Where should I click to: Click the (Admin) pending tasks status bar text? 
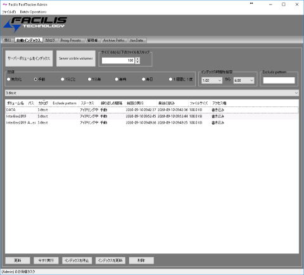pyautogui.click(x=18, y=272)
